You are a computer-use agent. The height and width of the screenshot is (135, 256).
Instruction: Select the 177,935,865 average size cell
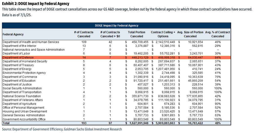click(x=194, y=96)
